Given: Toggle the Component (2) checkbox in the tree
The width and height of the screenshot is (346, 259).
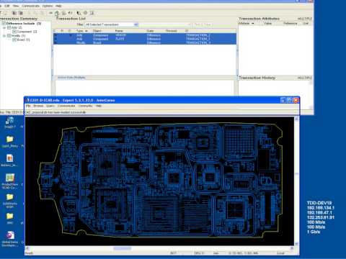Looking at the screenshot, I should (x=14, y=32).
